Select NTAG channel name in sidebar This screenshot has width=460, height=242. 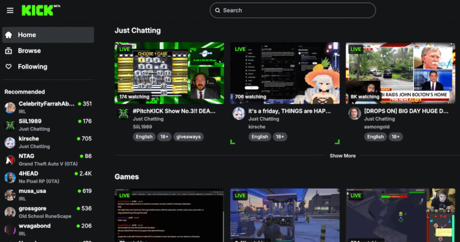(26, 156)
